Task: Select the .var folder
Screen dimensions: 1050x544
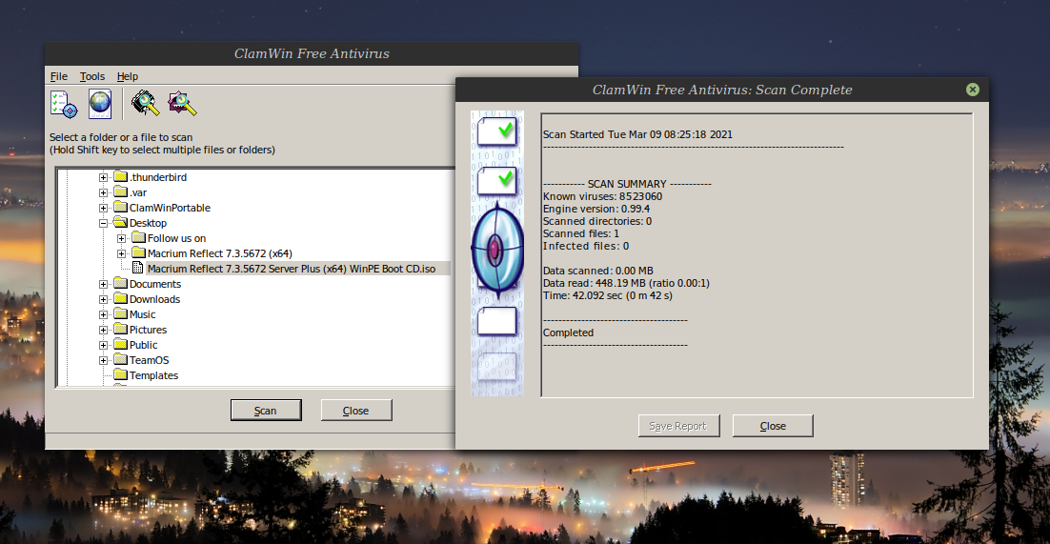Action: (x=138, y=193)
